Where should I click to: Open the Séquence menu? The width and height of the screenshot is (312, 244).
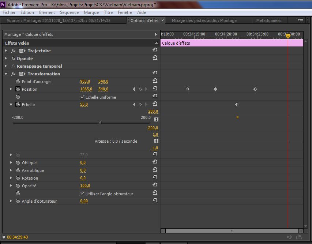69,12
